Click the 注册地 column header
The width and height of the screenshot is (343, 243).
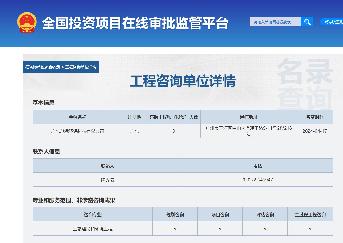(x=134, y=117)
